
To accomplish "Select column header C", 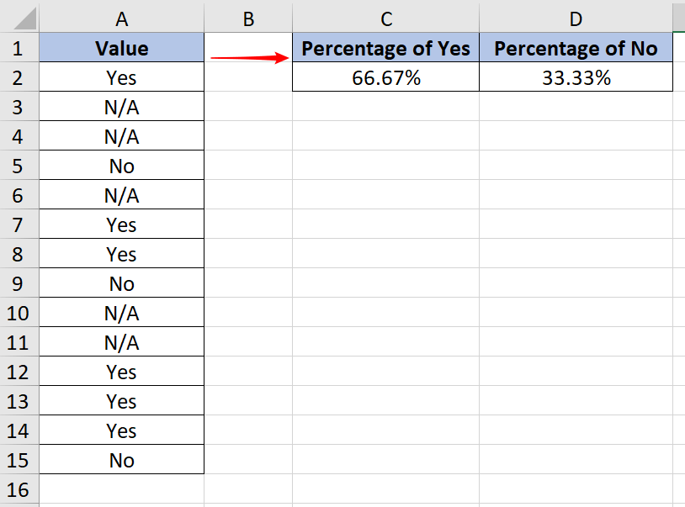I will point(385,17).
